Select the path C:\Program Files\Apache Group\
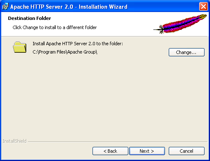 coord(65,52)
